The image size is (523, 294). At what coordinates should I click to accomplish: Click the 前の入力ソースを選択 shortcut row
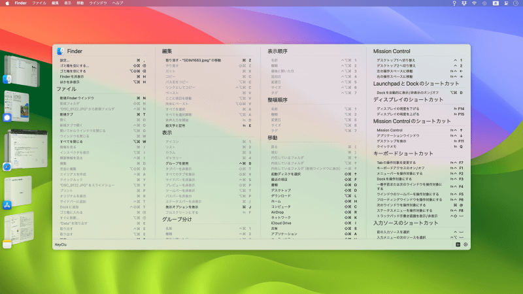point(420,232)
